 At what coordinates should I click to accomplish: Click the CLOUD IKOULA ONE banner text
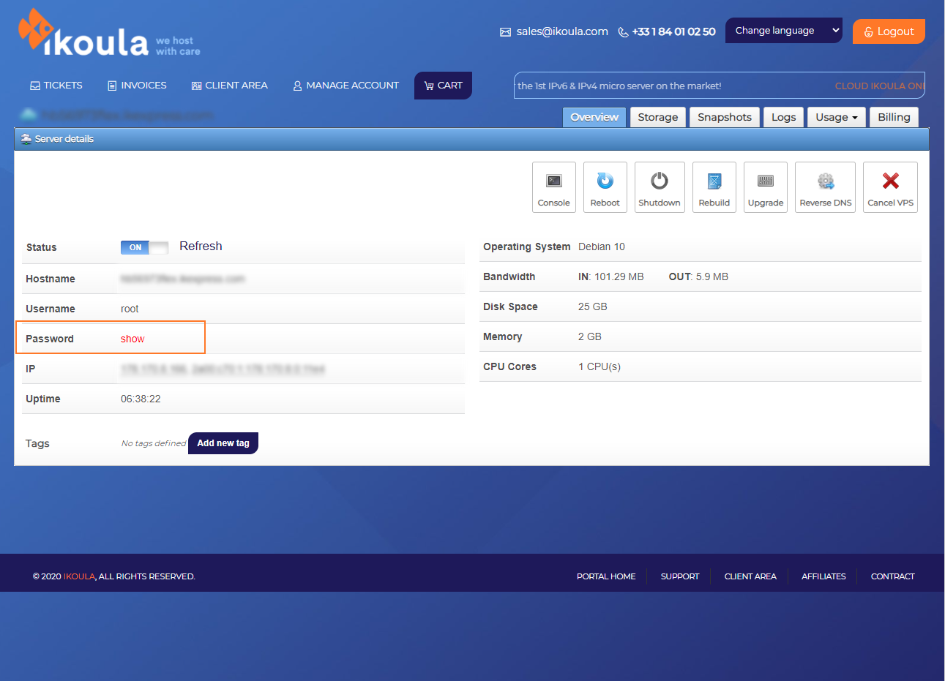click(x=880, y=86)
